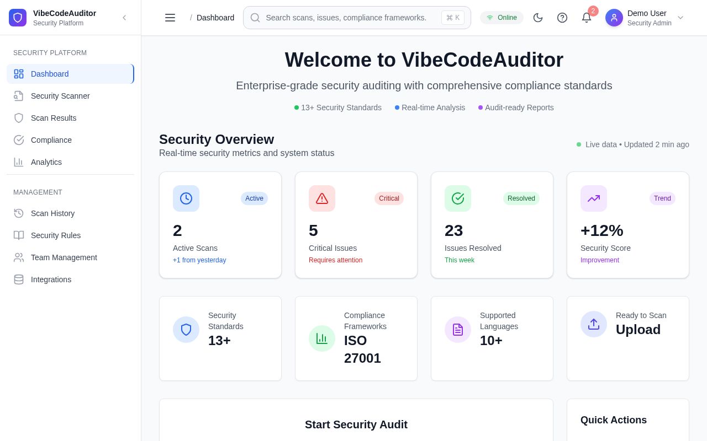The width and height of the screenshot is (707, 441).
Task: Open Security Scanner from the sidebar
Action: [x=70, y=96]
